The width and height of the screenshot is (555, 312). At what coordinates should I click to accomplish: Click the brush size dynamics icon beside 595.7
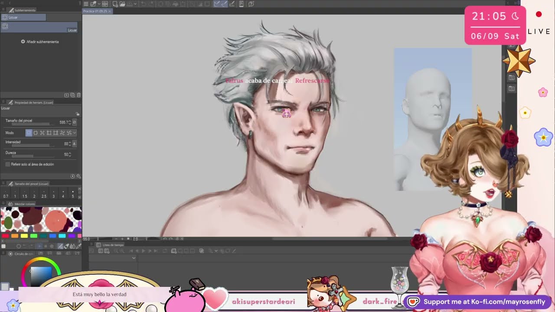pos(75,122)
